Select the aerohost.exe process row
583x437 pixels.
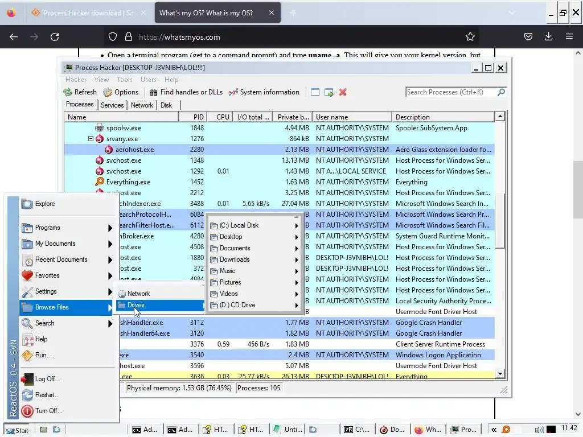point(279,150)
